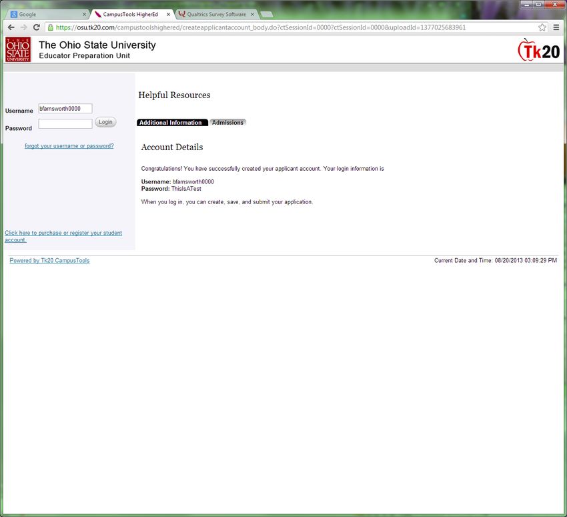Open purchase or register student account link
This screenshot has width=567, height=517.
(63, 236)
